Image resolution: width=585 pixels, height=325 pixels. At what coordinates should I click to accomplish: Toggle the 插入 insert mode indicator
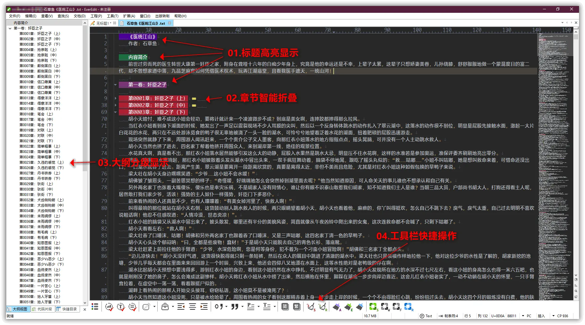(541, 316)
